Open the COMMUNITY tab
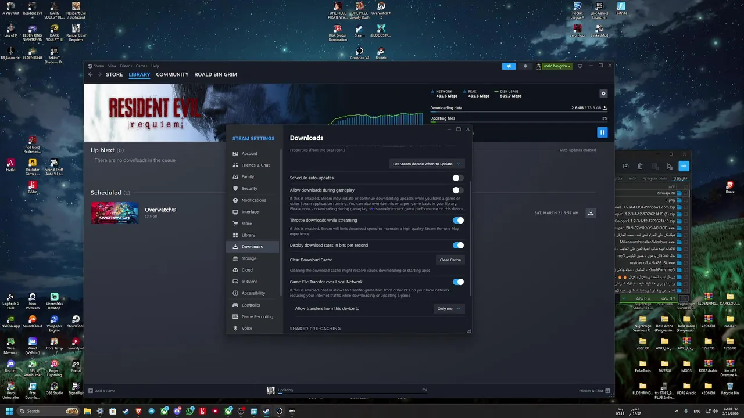 coord(172,74)
